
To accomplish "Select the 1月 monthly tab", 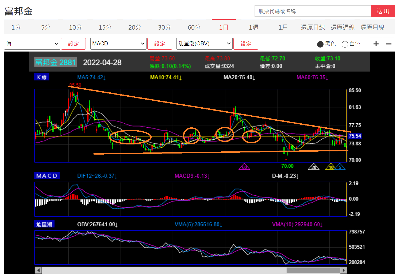I will pyautogui.click(x=283, y=27).
